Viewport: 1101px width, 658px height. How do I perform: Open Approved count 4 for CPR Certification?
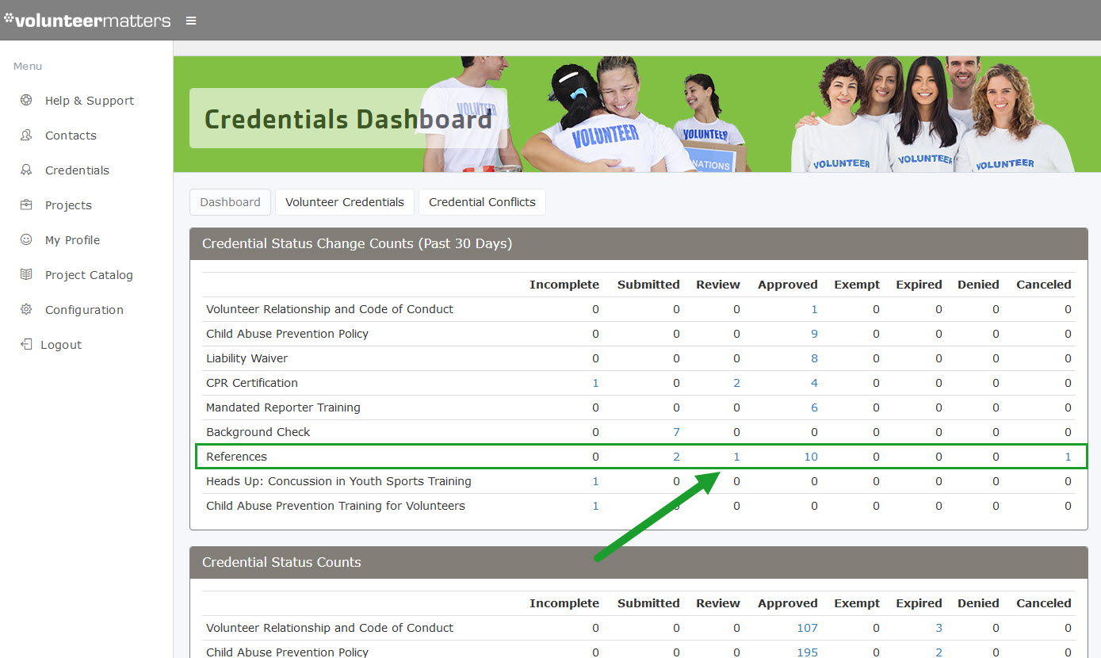pyautogui.click(x=814, y=383)
